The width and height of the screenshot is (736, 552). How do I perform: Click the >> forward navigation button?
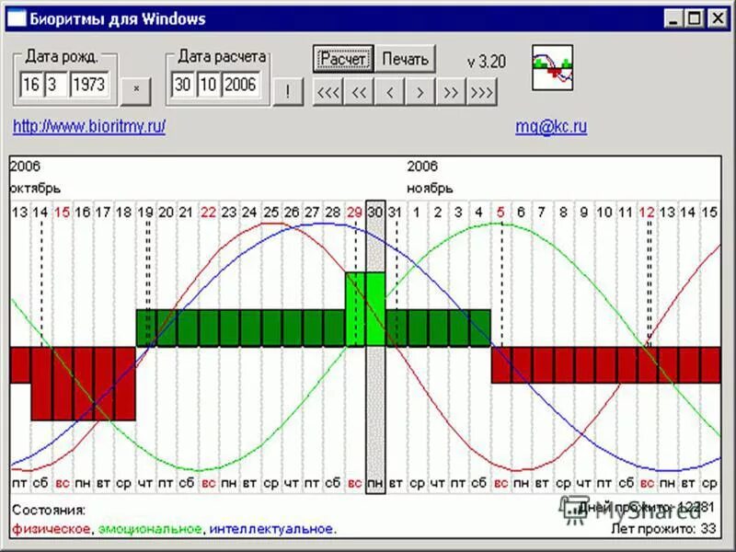[451, 92]
